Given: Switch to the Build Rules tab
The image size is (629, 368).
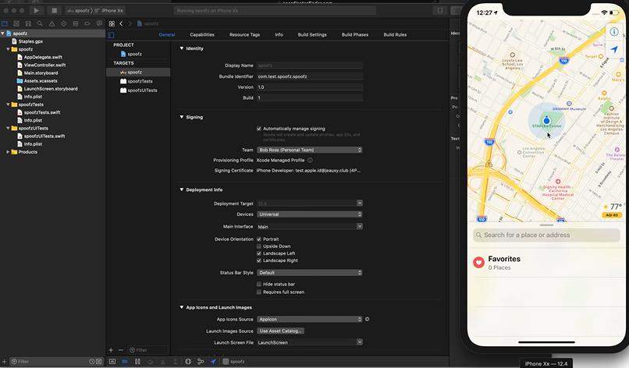Looking at the screenshot, I should click(x=395, y=35).
